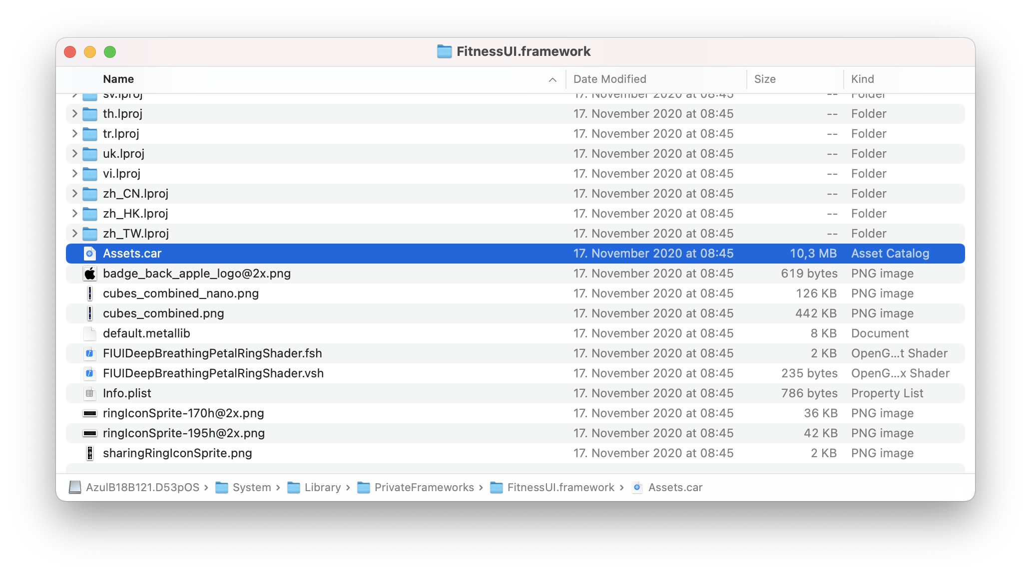
Task: Expand the th.lproj folder
Action: click(x=74, y=114)
